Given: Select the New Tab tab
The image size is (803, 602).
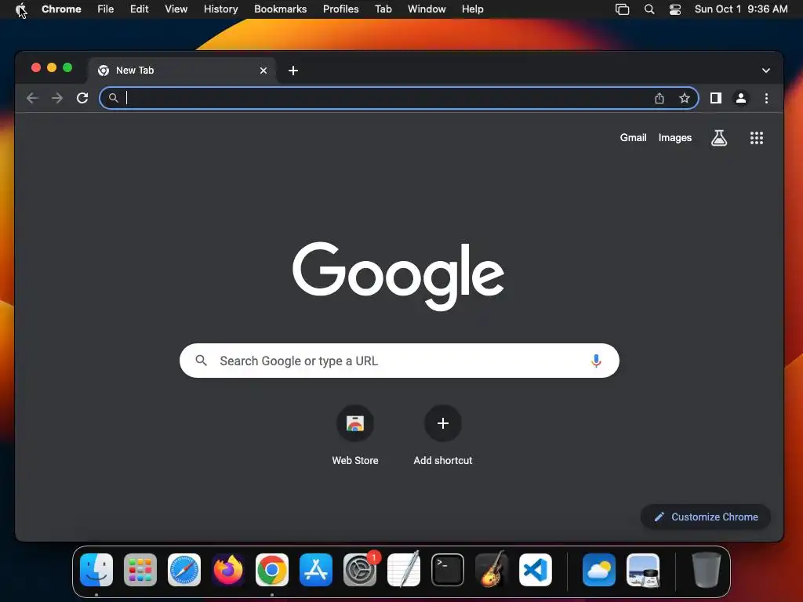Looking at the screenshot, I should (182, 70).
